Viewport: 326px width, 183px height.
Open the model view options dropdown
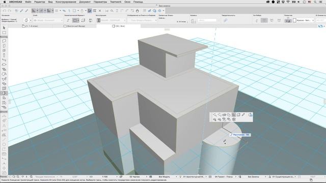point(224,177)
